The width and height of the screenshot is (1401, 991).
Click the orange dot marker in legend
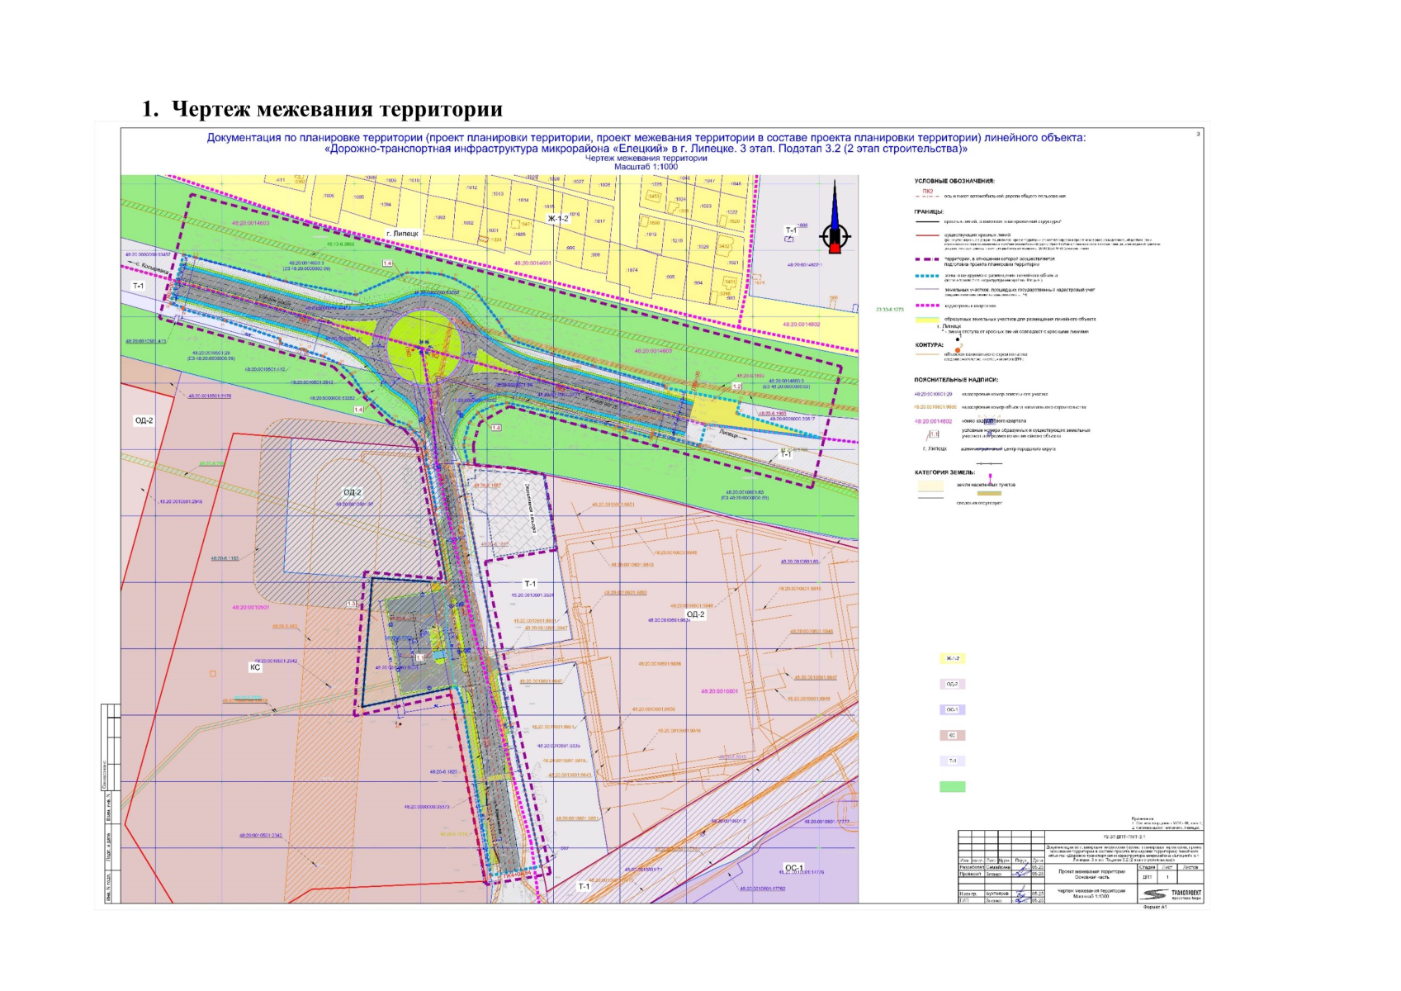point(958,350)
